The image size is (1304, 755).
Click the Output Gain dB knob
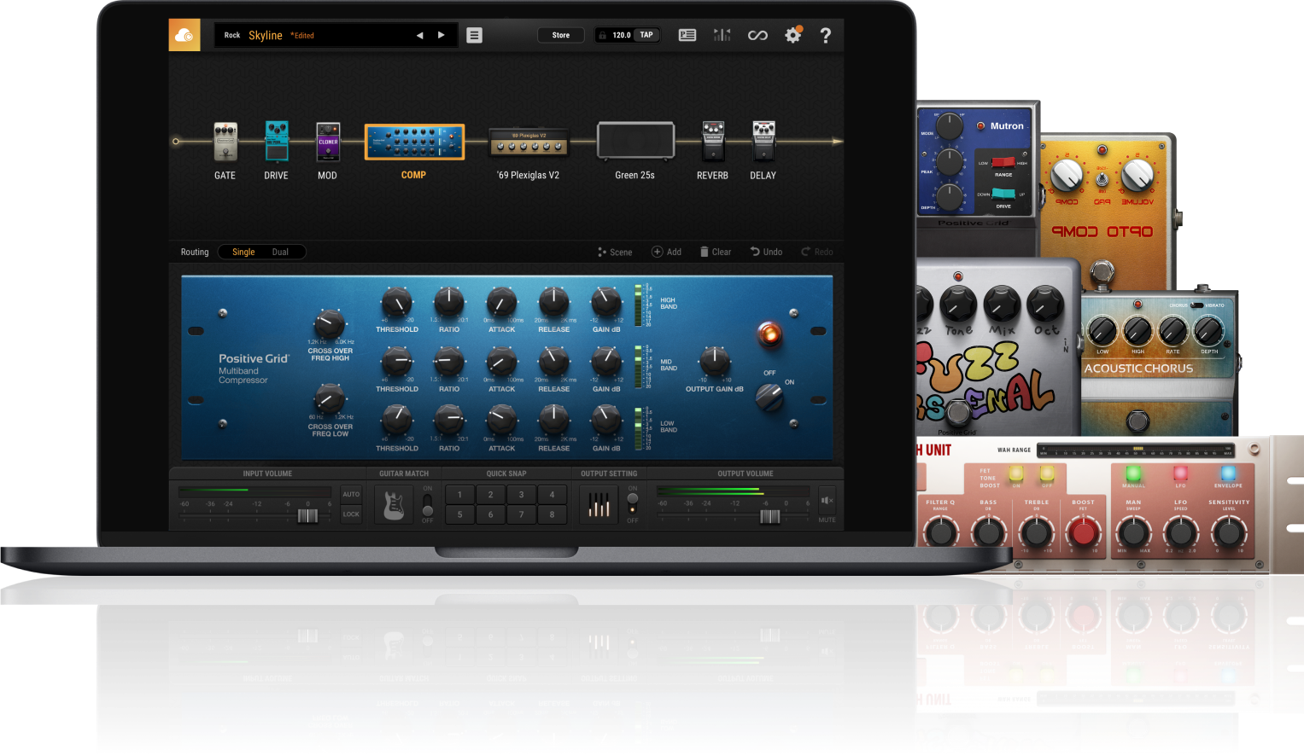[715, 362]
